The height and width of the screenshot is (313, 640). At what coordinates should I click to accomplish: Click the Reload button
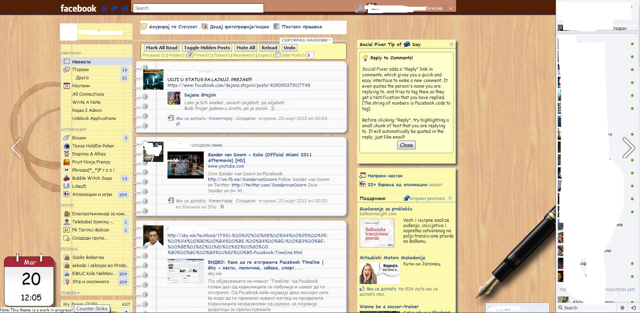pos(270,48)
